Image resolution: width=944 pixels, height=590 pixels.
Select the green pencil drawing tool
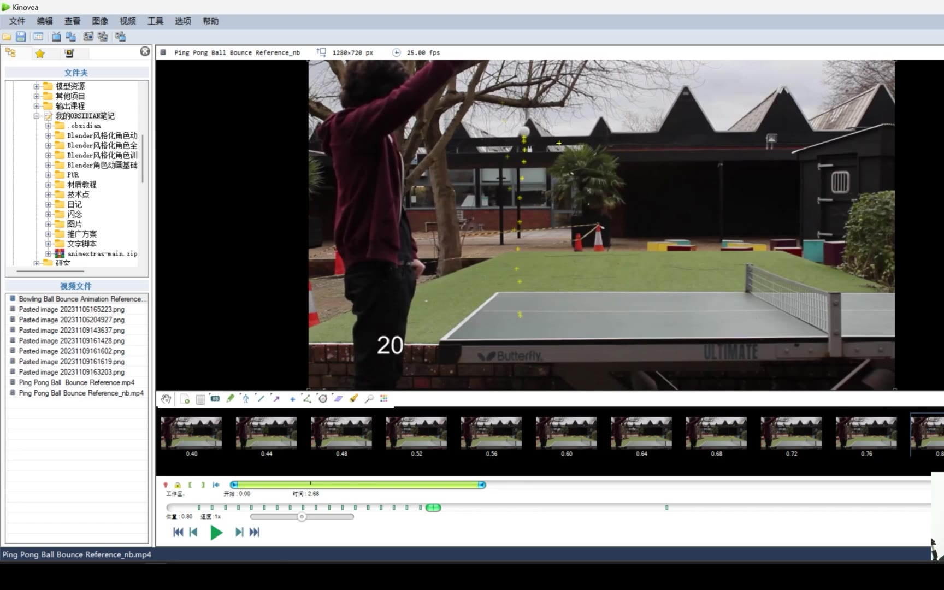coord(231,399)
